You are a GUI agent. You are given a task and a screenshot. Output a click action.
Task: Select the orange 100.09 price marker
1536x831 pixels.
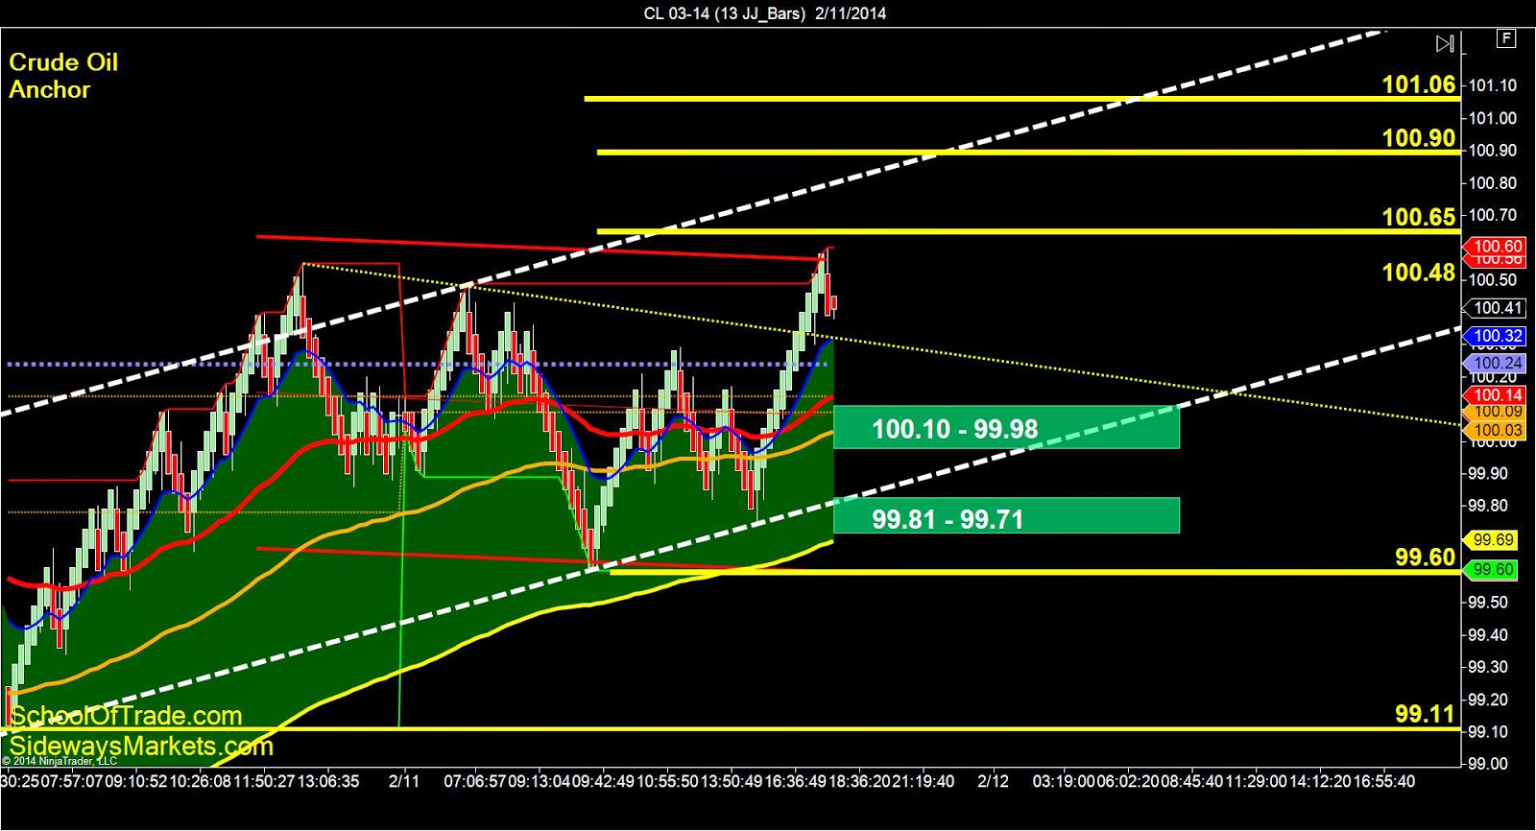pos(1497,412)
